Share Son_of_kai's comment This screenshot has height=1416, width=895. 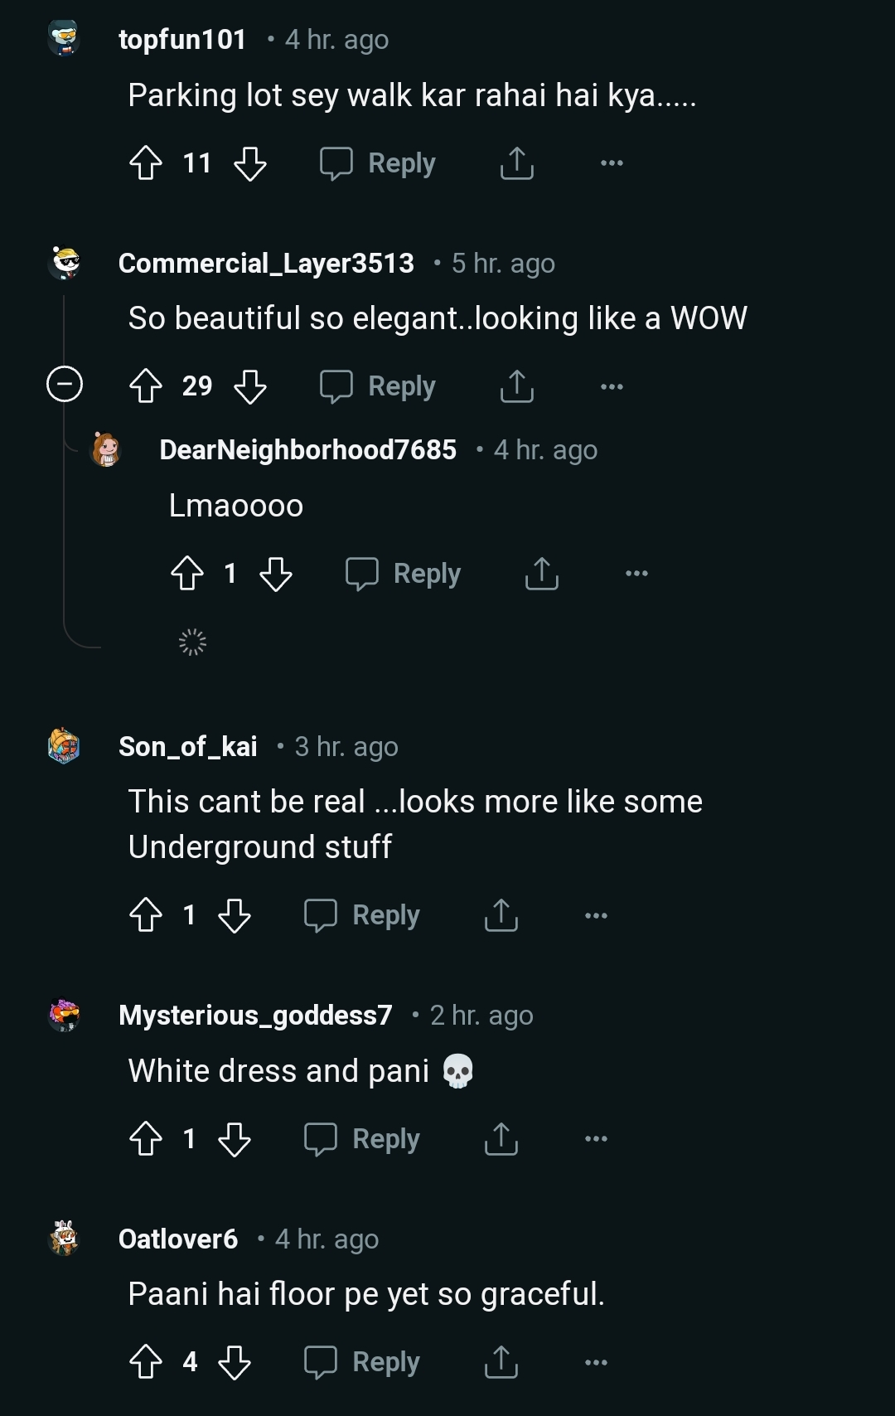pos(501,915)
